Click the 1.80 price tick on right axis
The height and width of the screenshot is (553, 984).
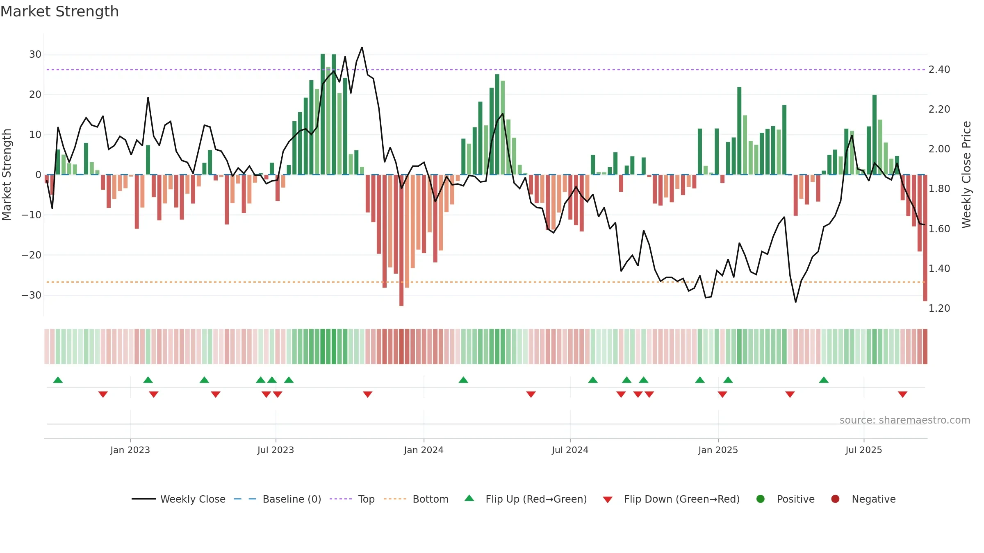point(939,188)
